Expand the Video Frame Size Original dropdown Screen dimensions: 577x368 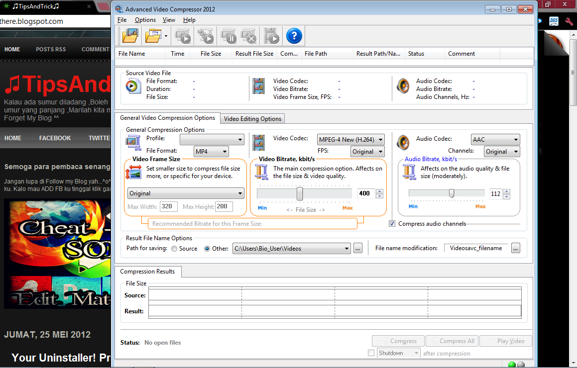[x=186, y=193]
